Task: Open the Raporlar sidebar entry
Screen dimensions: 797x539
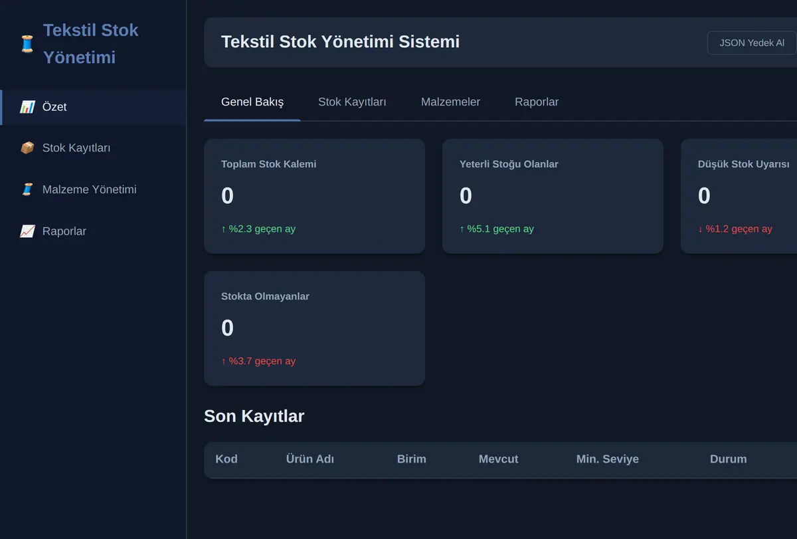Action: tap(93, 231)
